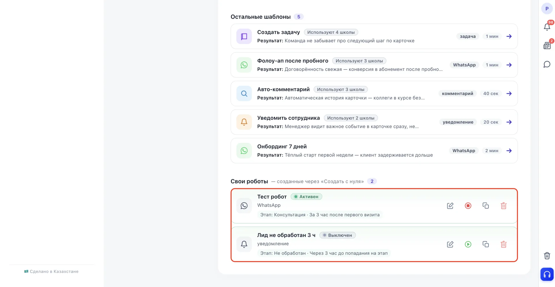Click the bell icon of 'Лид не обработан 3 ч'
The width and height of the screenshot is (555, 287).
244,244
